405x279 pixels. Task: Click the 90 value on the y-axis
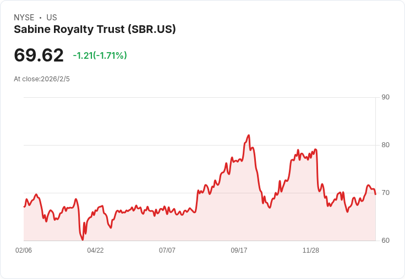point(385,97)
